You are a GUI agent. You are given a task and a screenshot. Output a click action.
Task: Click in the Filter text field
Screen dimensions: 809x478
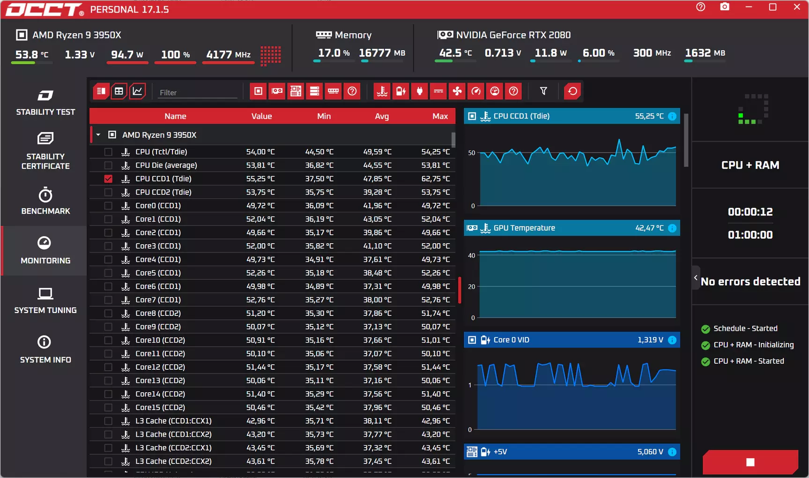(198, 93)
